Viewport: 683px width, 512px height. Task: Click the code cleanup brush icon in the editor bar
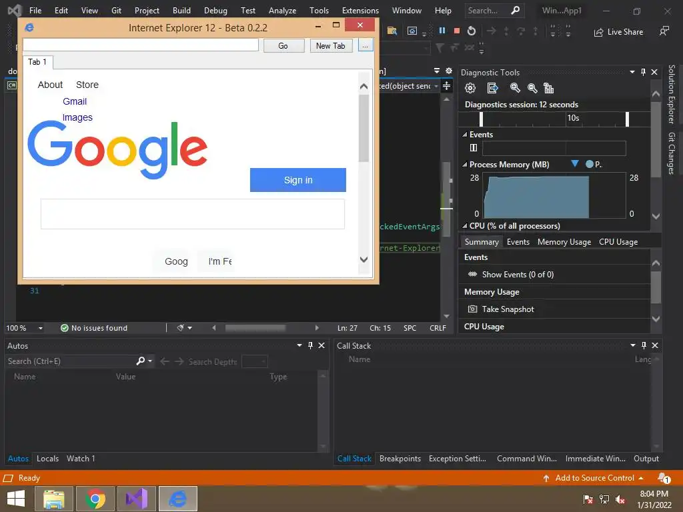[x=180, y=327]
